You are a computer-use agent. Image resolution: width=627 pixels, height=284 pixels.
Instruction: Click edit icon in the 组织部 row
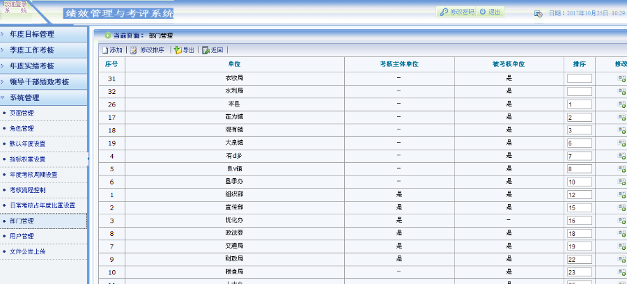(x=621, y=194)
